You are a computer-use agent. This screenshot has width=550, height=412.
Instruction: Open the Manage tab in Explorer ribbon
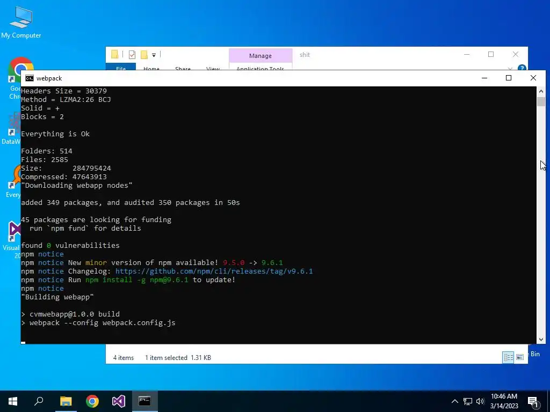click(260, 56)
